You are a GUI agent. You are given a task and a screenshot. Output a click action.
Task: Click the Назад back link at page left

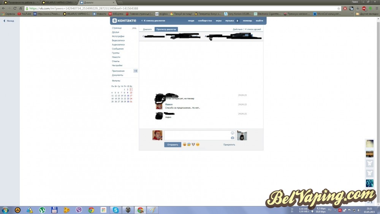(9, 21)
